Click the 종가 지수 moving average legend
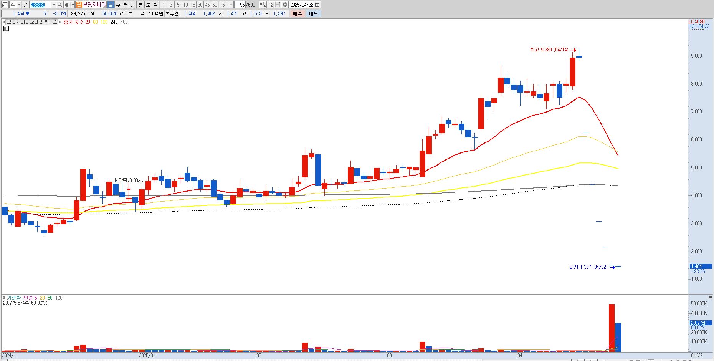714x361 pixels. [x=74, y=22]
